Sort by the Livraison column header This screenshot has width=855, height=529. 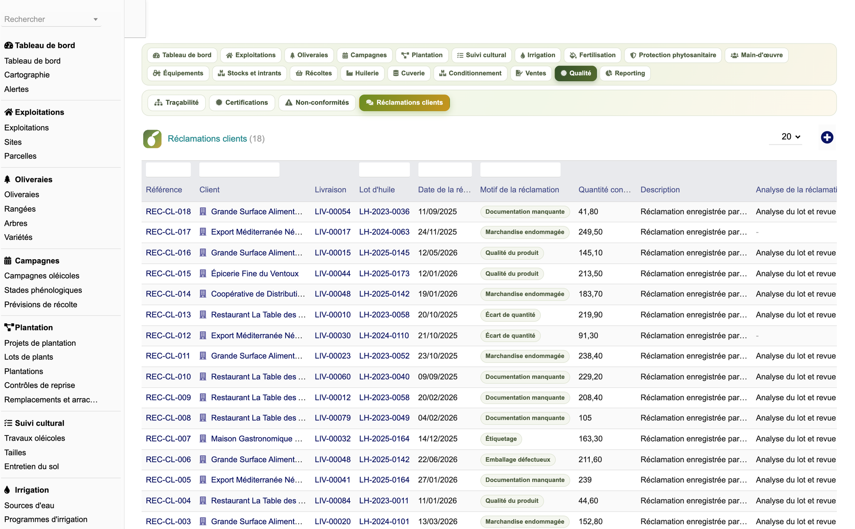coord(330,190)
